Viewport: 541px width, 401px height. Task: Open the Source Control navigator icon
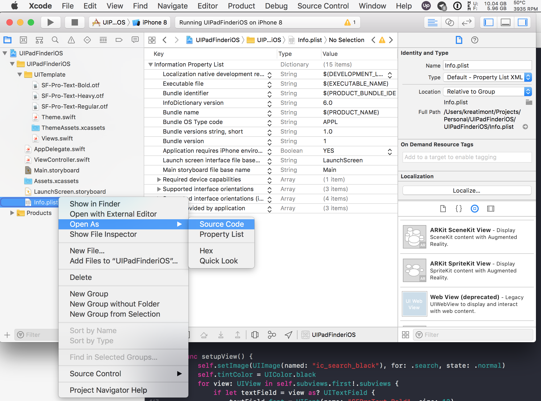23,40
